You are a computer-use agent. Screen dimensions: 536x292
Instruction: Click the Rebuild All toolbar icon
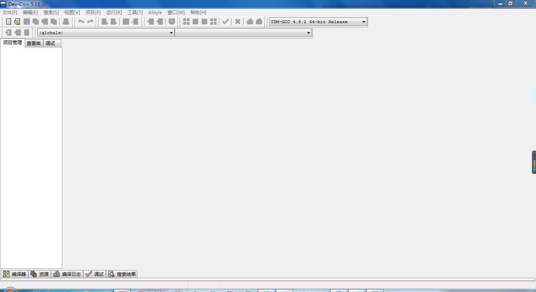click(x=213, y=22)
